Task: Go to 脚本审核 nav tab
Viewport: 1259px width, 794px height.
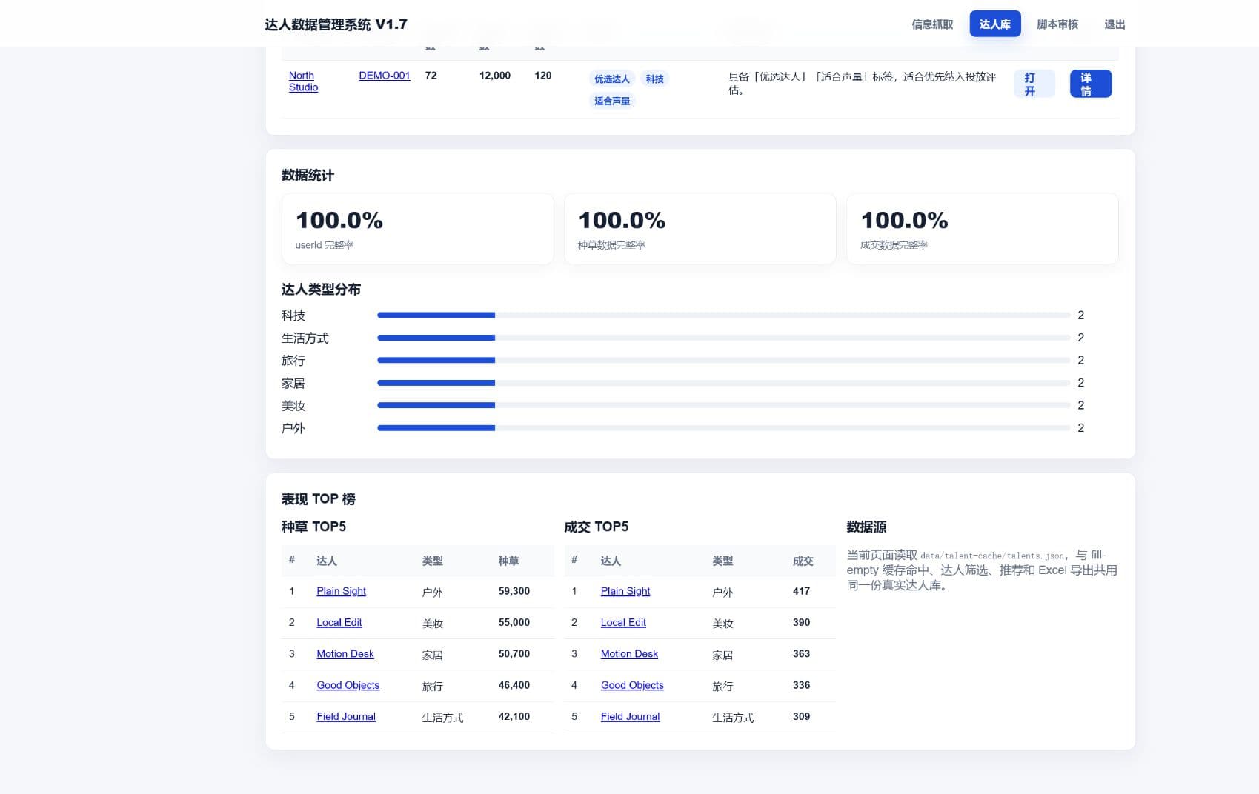Action: pos(1057,24)
